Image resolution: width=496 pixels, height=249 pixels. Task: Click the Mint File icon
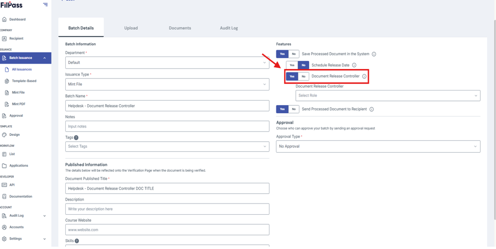tap(7, 92)
